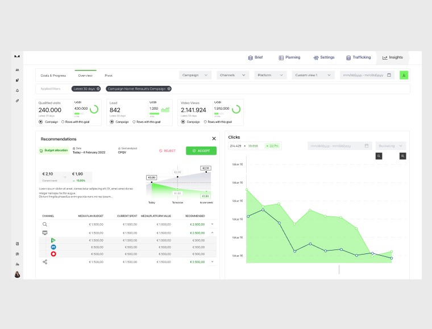This screenshot has width=432, height=329.
Task: Switch to the Pivot tab
Action: click(x=108, y=75)
